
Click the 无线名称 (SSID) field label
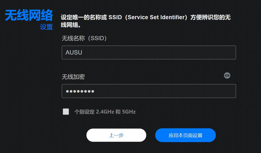point(84,38)
